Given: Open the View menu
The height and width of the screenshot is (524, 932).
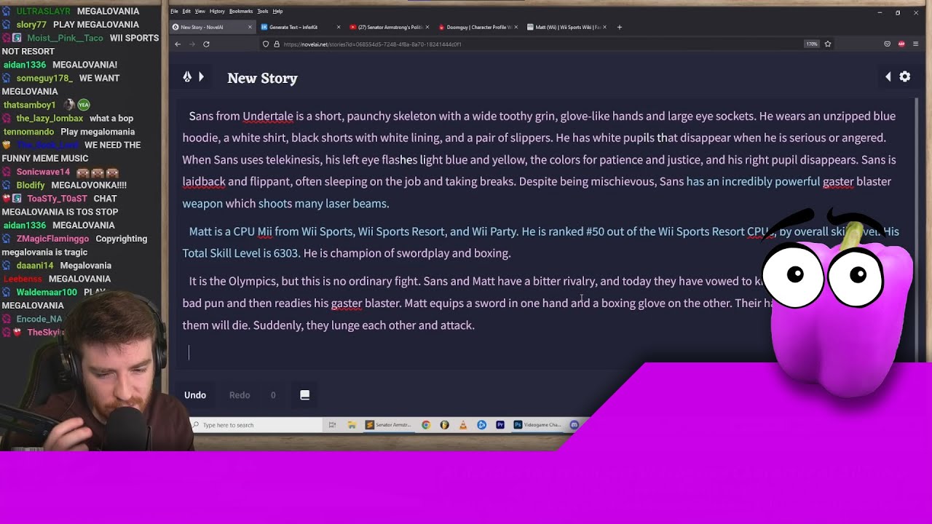Looking at the screenshot, I should click(200, 11).
